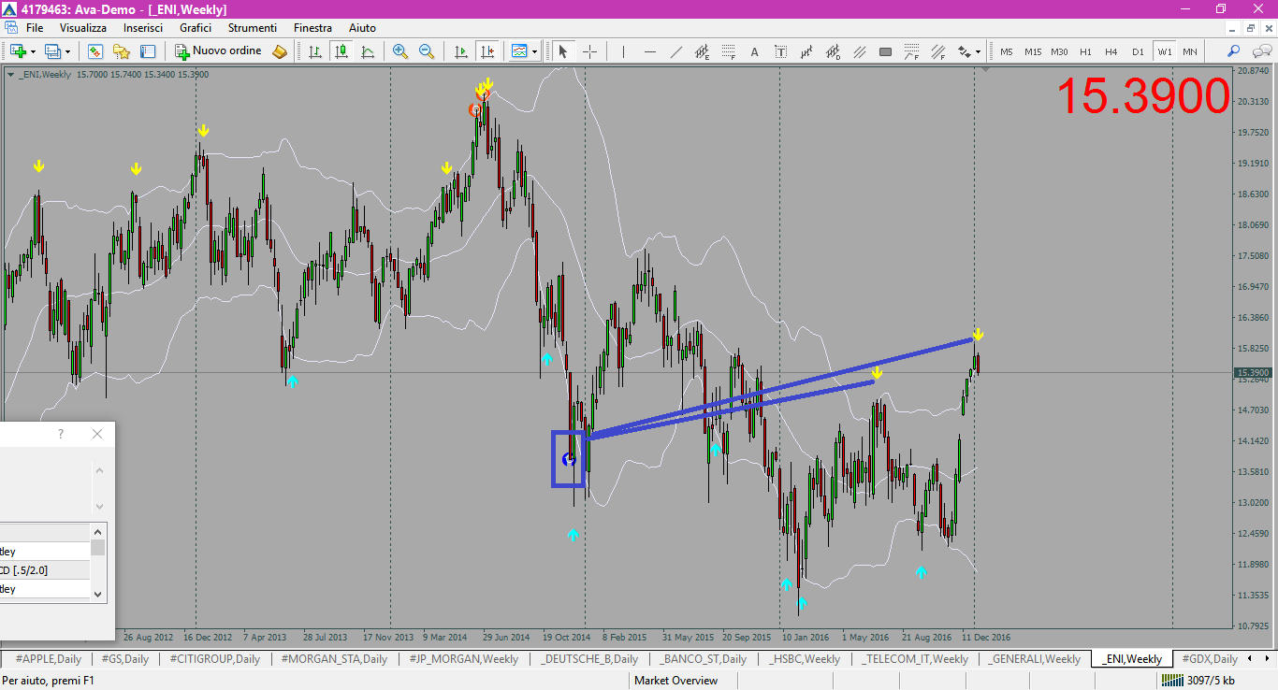Open the File menu

[35, 28]
